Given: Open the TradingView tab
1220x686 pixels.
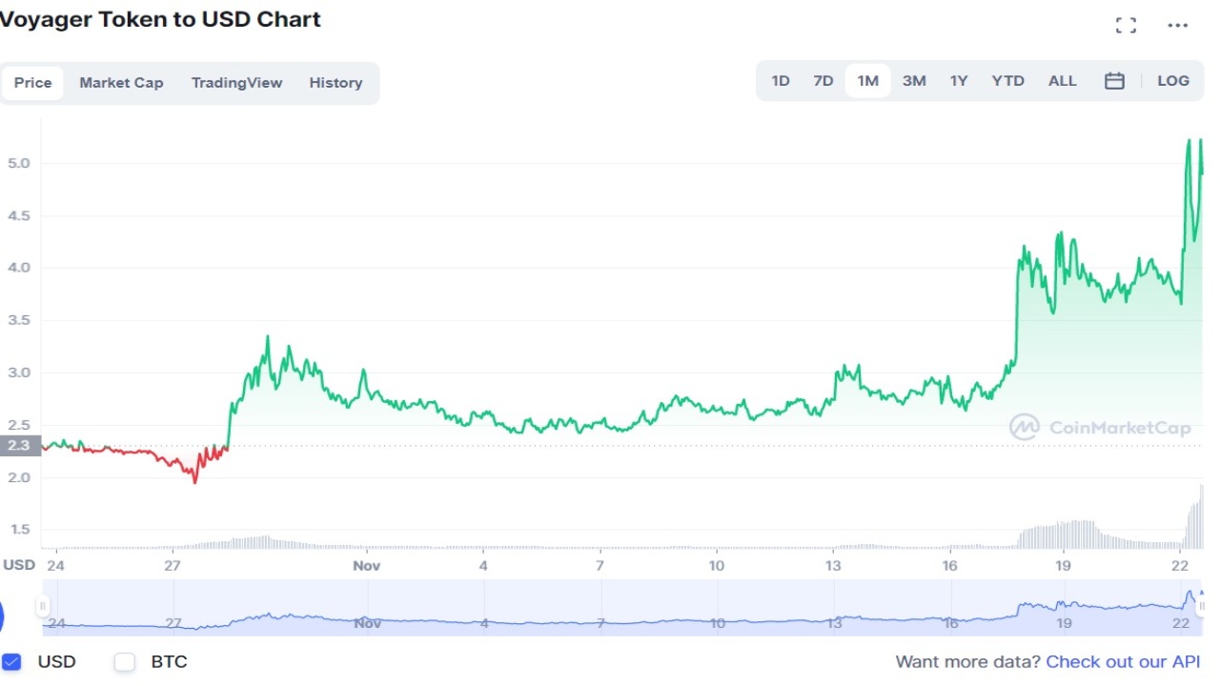Looking at the screenshot, I should click(236, 83).
